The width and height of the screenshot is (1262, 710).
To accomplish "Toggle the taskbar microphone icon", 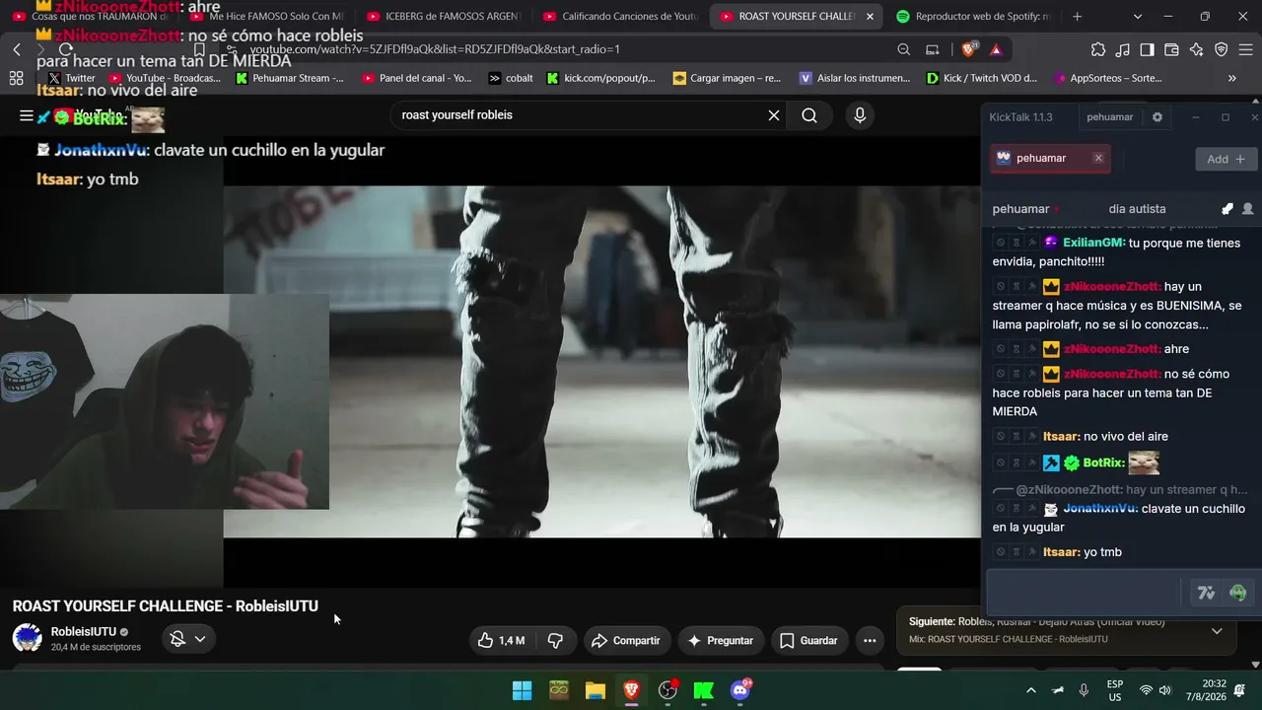I will pyautogui.click(x=1084, y=690).
